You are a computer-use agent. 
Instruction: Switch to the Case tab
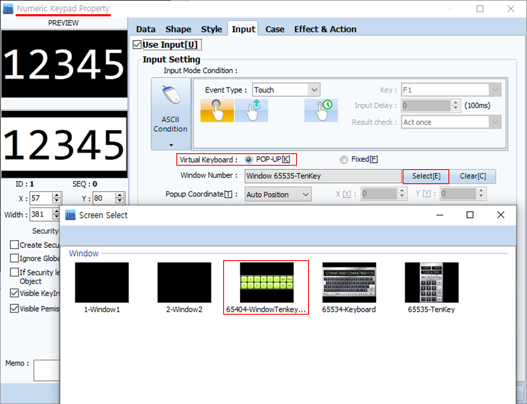pyautogui.click(x=275, y=29)
